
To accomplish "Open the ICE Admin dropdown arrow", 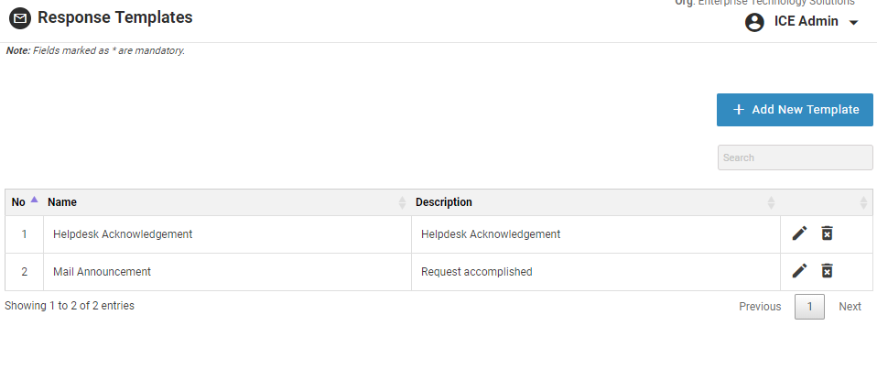I will click(x=853, y=23).
